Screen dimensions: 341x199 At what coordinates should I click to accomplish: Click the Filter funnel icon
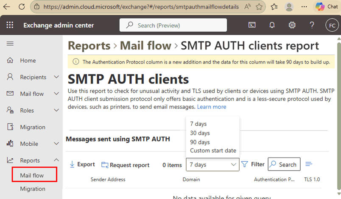[245, 164]
